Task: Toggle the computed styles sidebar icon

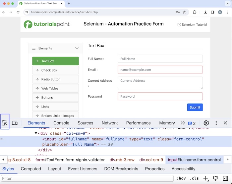Action: tap(225, 178)
